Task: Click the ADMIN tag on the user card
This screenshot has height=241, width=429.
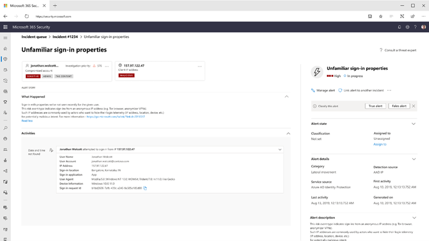Action: coord(47,77)
